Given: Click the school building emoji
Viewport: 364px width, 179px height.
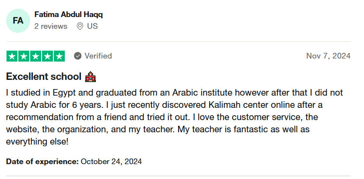Looking at the screenshot, I should pyautogui.click(x=91, y=77).
